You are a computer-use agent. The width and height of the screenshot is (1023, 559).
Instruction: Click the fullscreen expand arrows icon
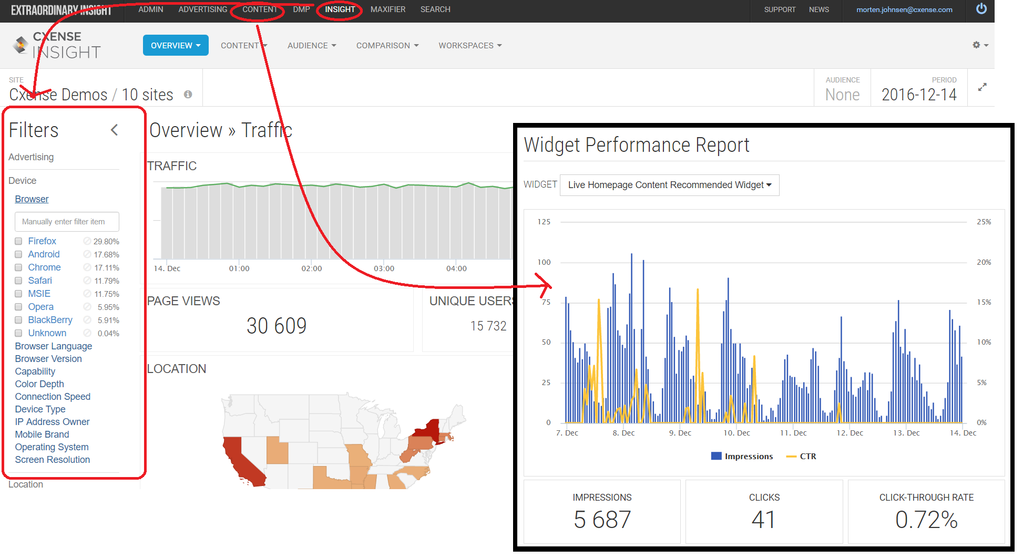[982, 87]
